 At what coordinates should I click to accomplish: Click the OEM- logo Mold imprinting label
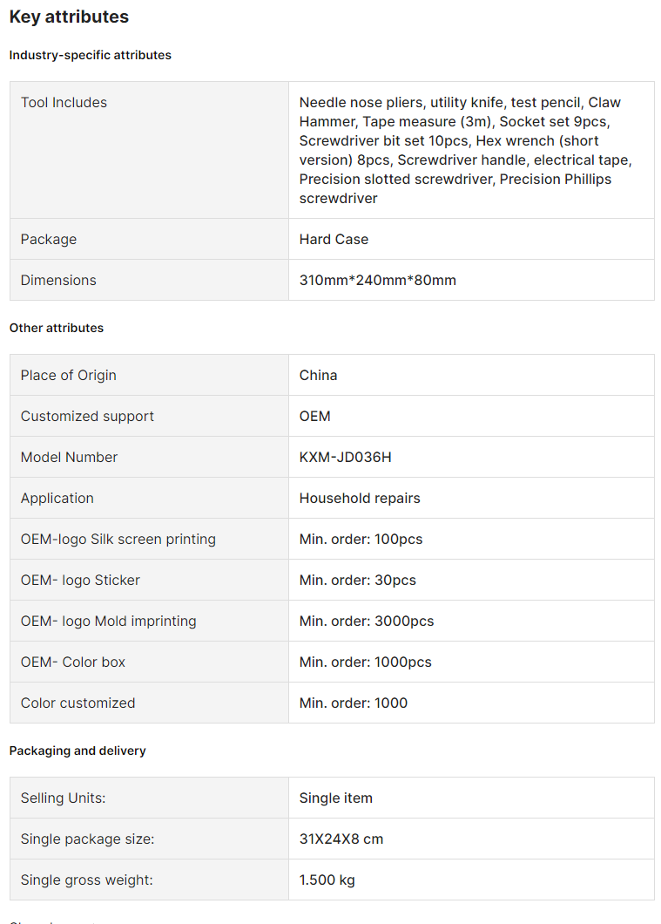(x=108, y=621)
